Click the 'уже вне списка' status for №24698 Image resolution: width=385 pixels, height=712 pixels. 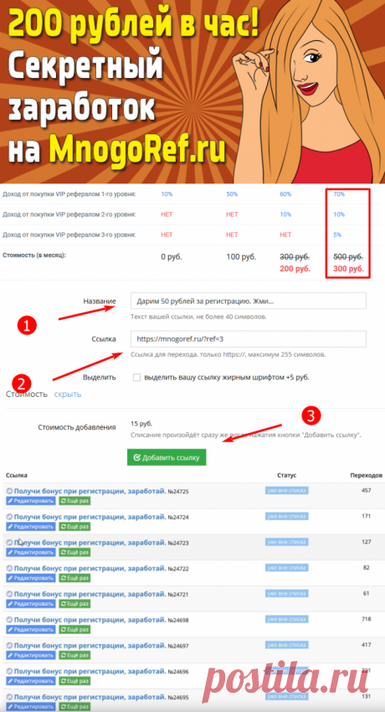pos(287,619)
